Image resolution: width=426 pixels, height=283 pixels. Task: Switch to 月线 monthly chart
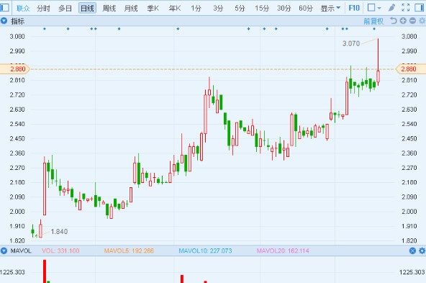tap(131, 8)
